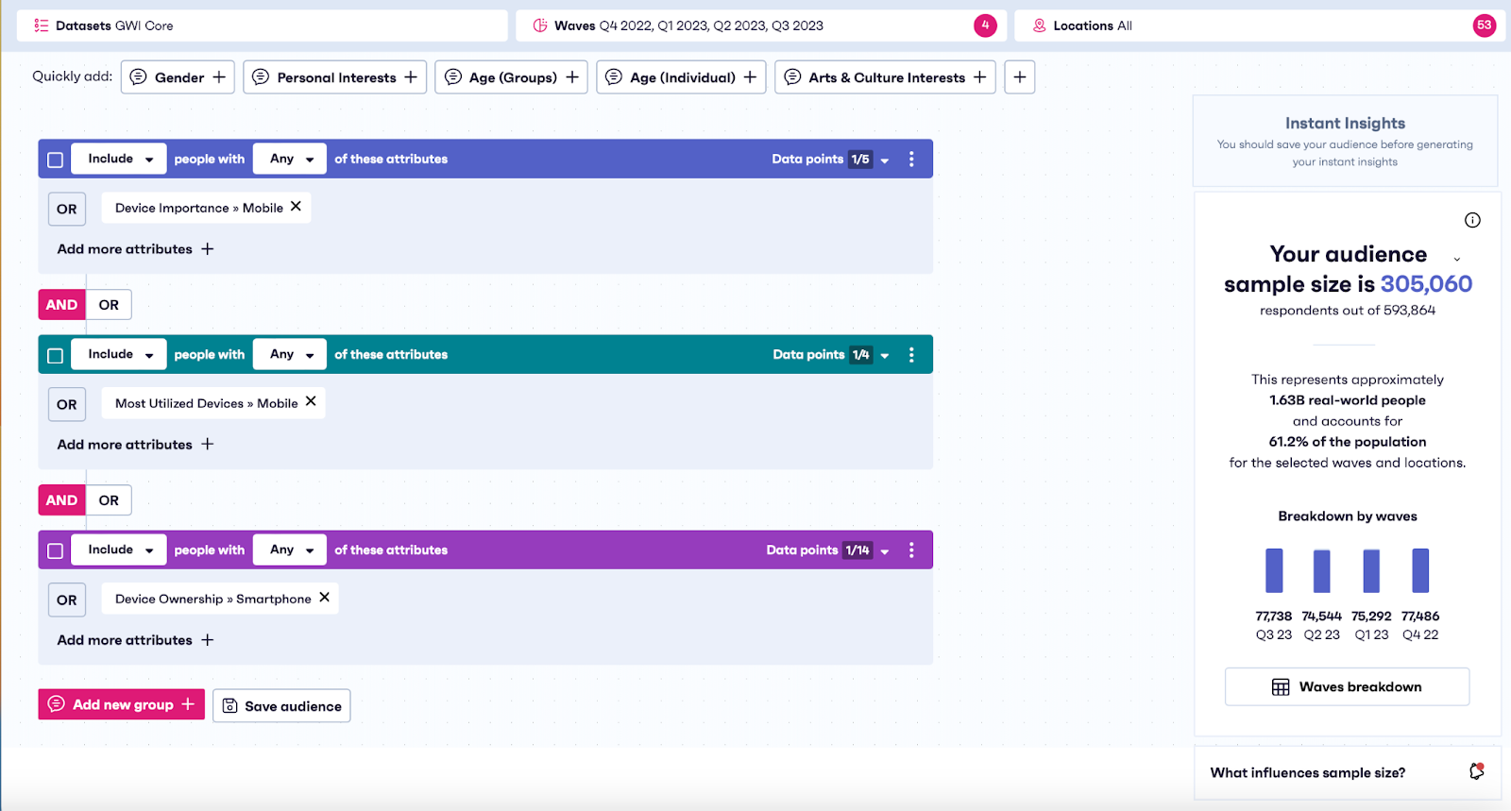
Task: Click the Device Ownership » Smartphone chip label
Action: (x=212, y=599)
